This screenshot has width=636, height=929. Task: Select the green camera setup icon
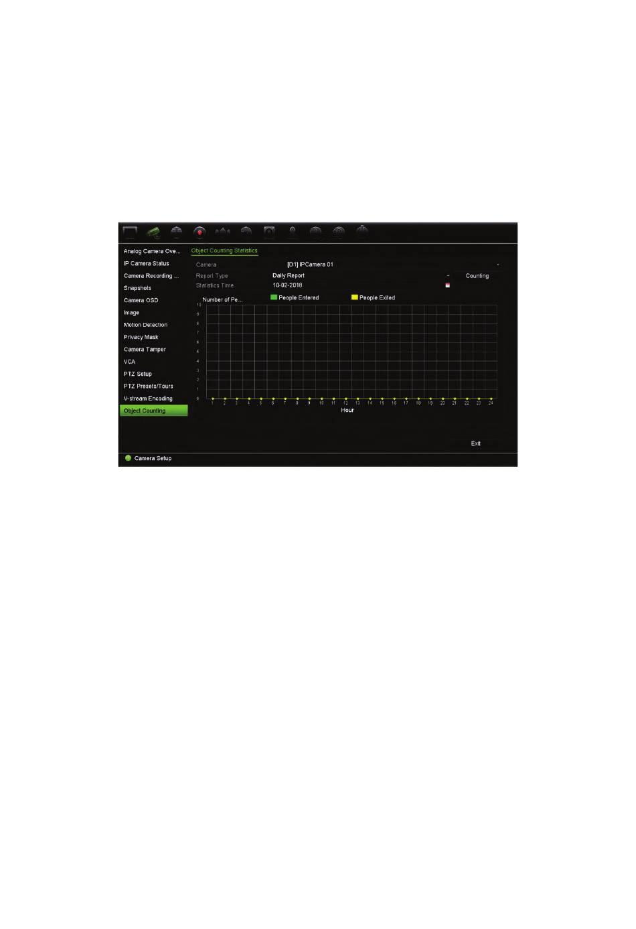tap(153, 232)
